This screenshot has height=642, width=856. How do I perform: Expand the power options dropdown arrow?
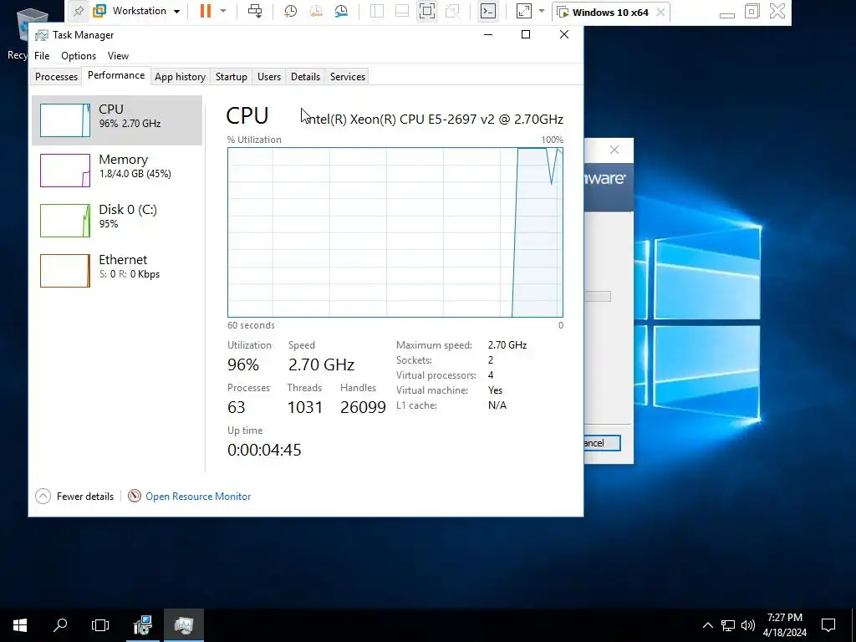[x=222, y=11]
